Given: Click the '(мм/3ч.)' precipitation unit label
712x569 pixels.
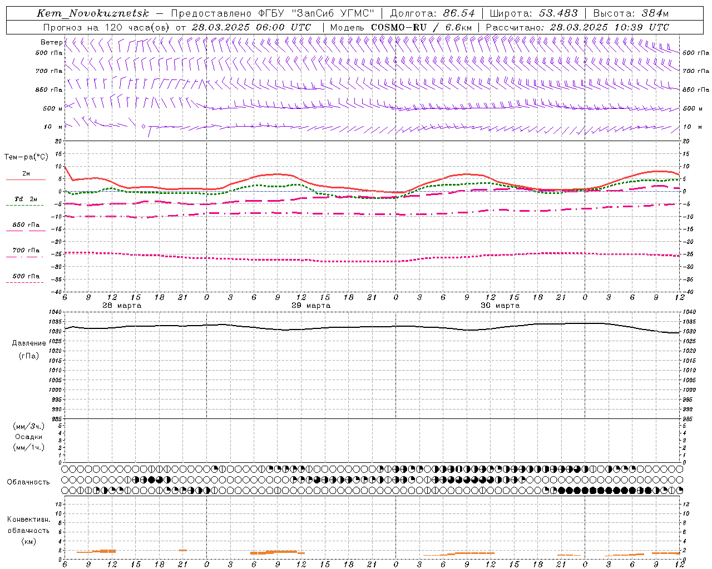Looking at the screenshot, I should tap(29, 426).
